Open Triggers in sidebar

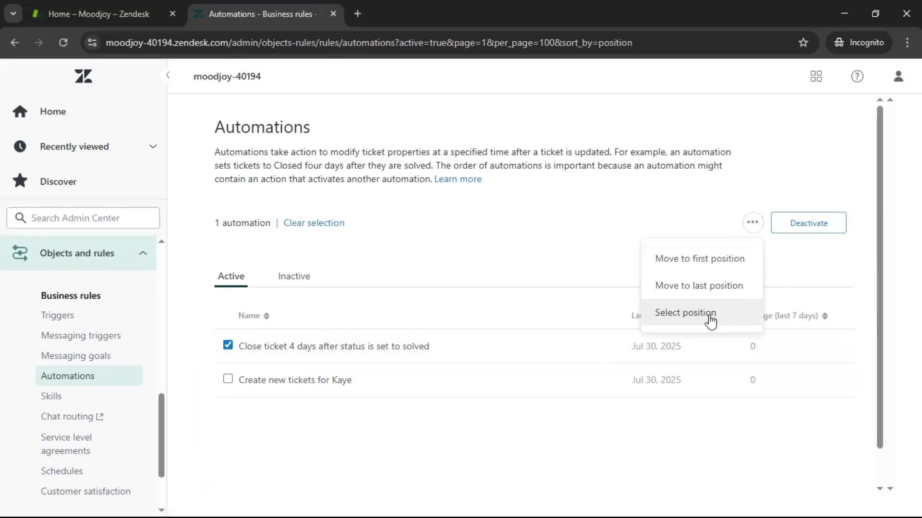point(57,315)
